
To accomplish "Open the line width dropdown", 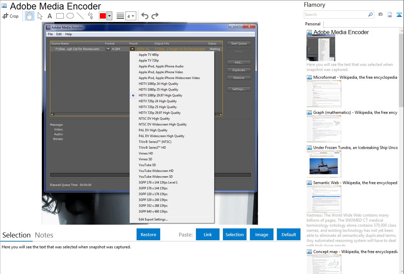I will pyautogui.click(x=131, y=16).
